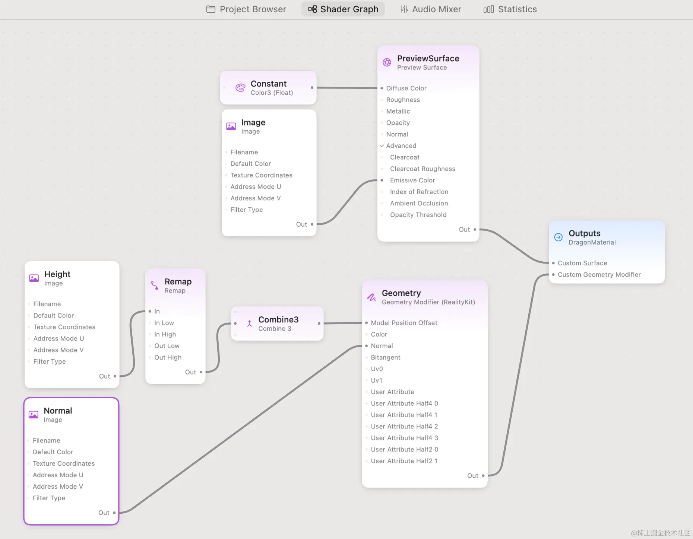Select the PreviewSurface node title

click(428, 58)
